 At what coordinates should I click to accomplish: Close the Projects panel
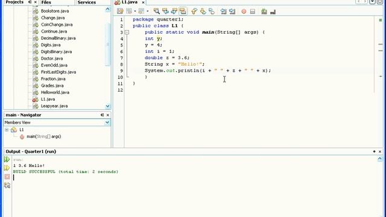[36, 2]
